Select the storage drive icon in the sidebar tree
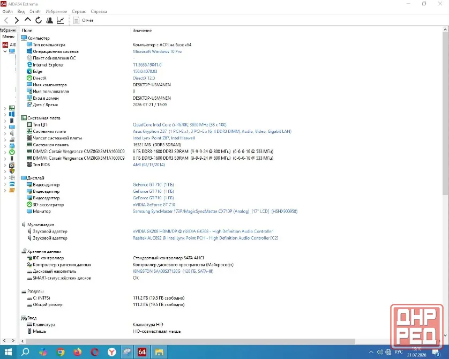Viewport: 449px width, 359px height. click(x=12, y=139)
